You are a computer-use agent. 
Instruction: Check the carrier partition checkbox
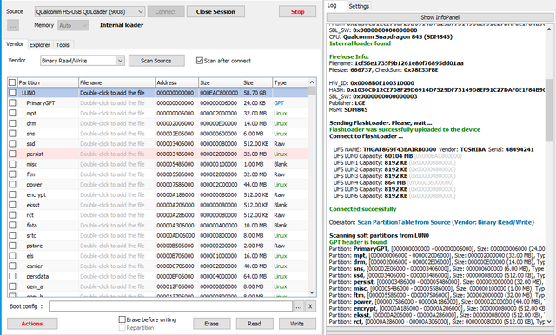click(x=12, y=266)
